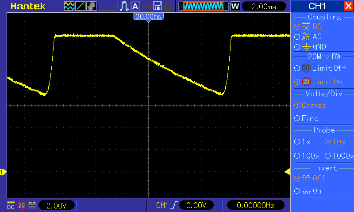Viewport: 354px width, 212px height.
Task: Click the red-circled 20 bandwidth limit status icon at bottom
Action: tap(22, 205)
